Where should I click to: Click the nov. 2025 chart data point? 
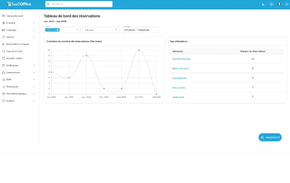pos(51,72)
